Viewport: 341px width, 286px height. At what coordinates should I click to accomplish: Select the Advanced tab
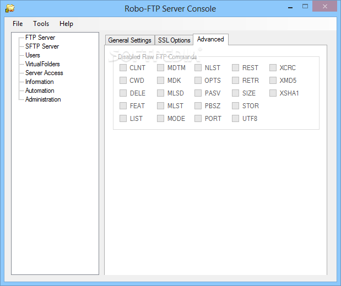210,39
